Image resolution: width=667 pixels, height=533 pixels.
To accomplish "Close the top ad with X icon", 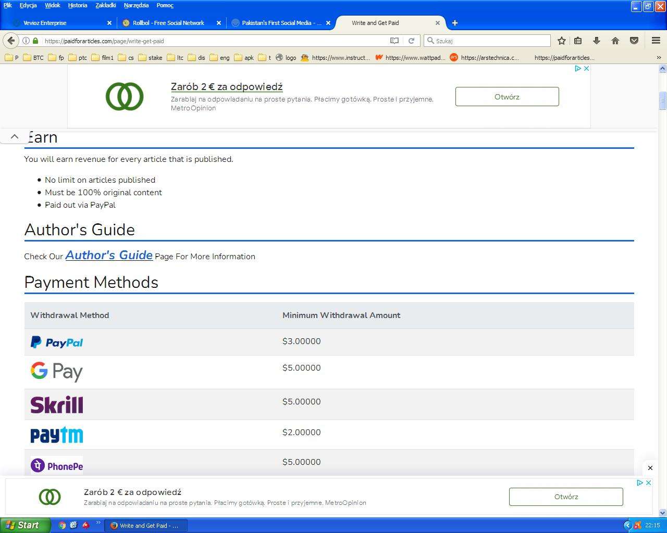I will click(x=586, y=68).
